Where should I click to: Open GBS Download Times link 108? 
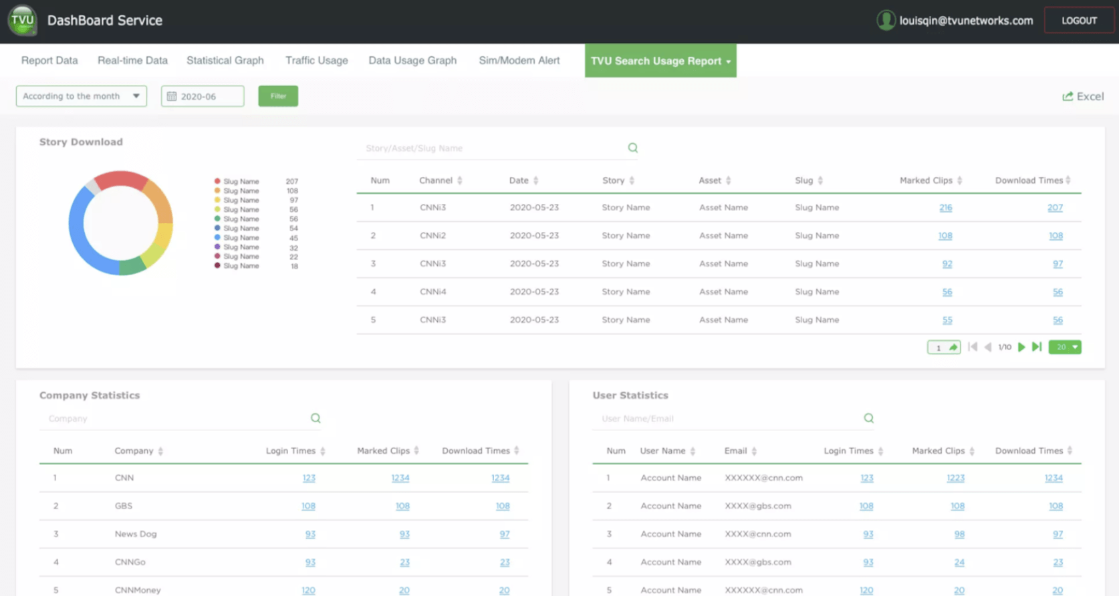(x=503, y=506)
